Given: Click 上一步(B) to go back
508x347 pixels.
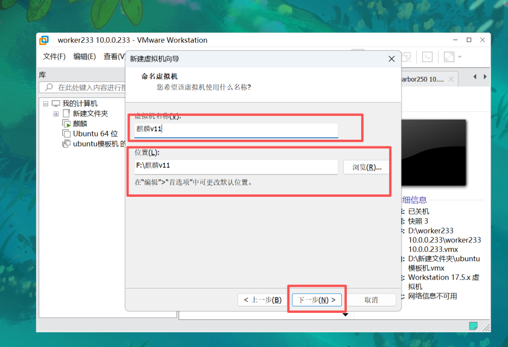Looking at the screenshot, I should [x=262, y=300].
